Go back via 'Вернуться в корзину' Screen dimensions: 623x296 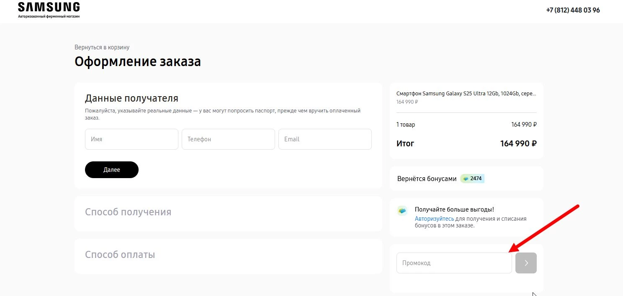[x=102, y=47]
